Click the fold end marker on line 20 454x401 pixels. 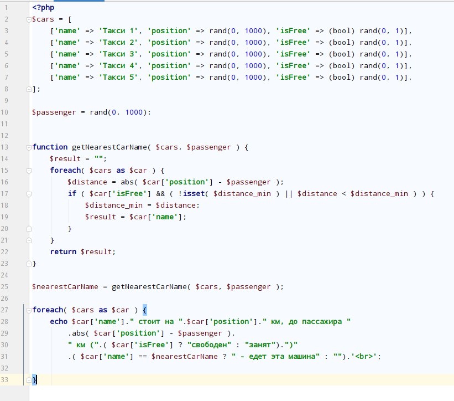coord(29,229)
